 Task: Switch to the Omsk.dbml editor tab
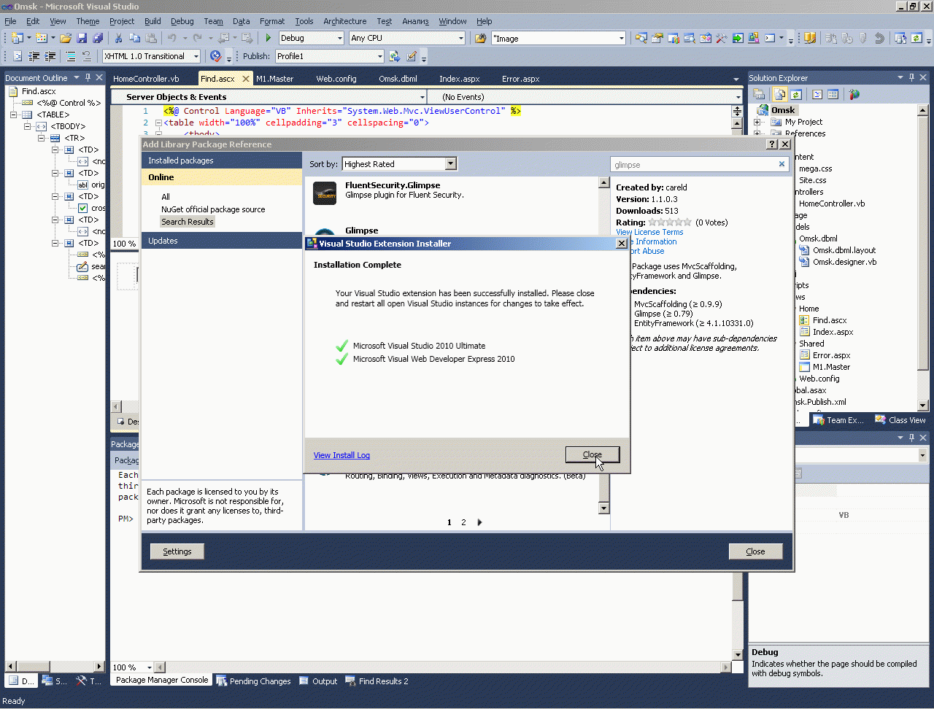click(x=398, y=79)
